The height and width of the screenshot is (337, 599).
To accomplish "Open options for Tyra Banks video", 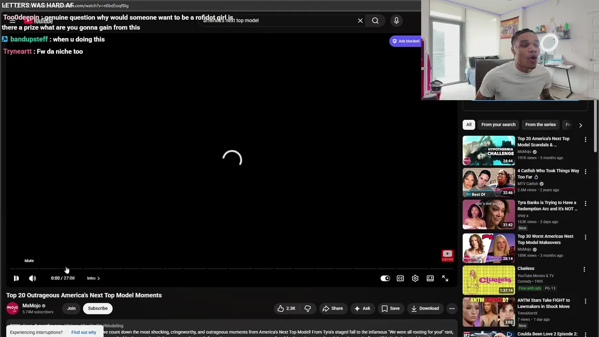I will pyautogui.click(x=585, y=204).
